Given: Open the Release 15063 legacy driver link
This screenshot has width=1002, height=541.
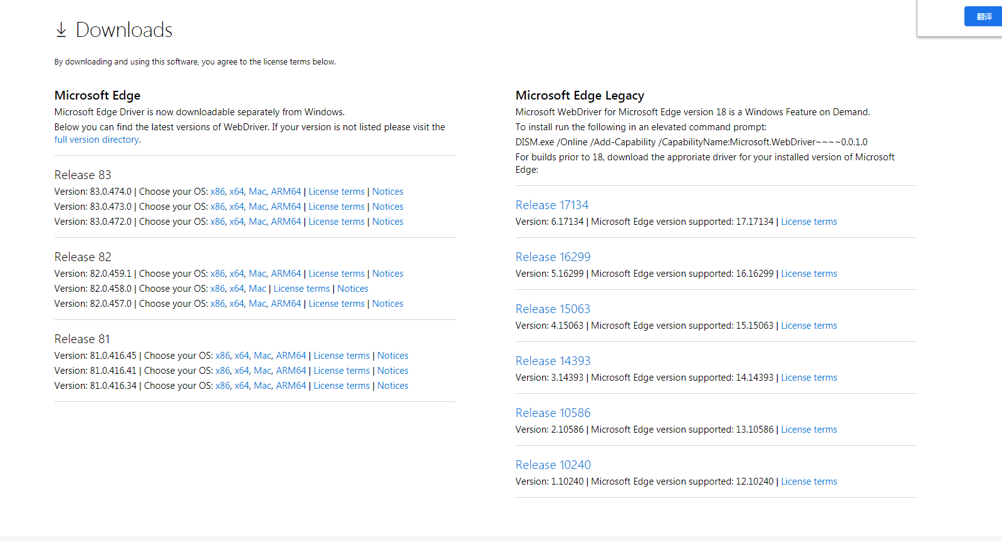Looking at the screenshot, I should point(553,309).
